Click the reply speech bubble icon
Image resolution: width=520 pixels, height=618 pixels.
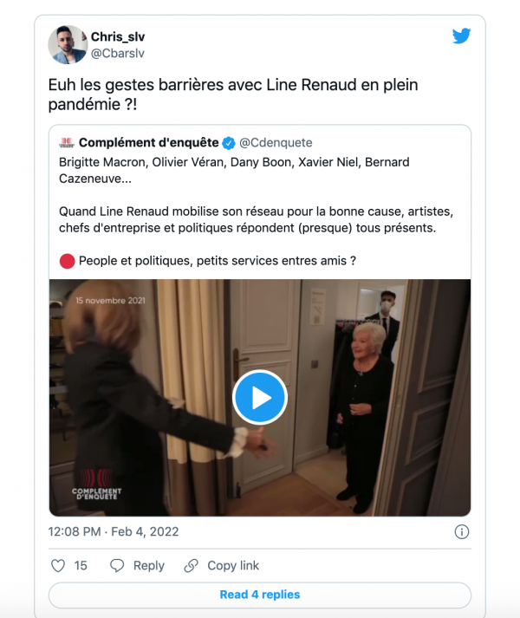pyautogui.click(x=118, y=565)
